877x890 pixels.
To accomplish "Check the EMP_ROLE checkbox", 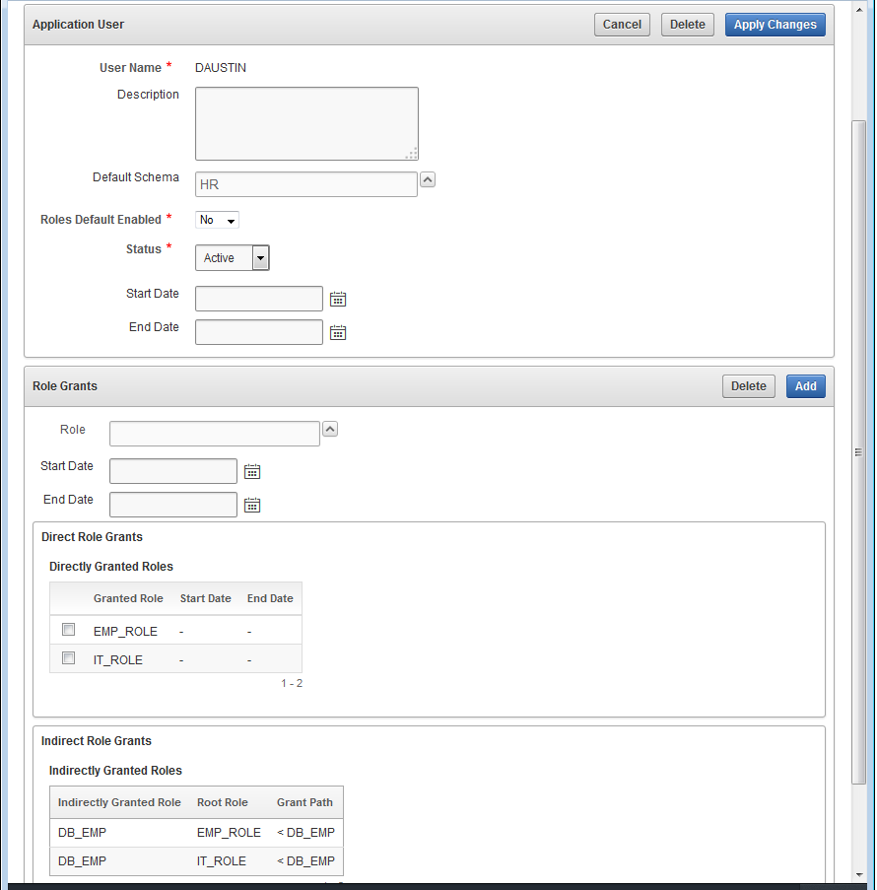I will pos(69,630).
